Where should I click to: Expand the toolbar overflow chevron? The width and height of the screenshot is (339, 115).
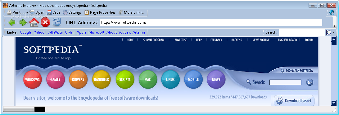(x=334, y=26)
